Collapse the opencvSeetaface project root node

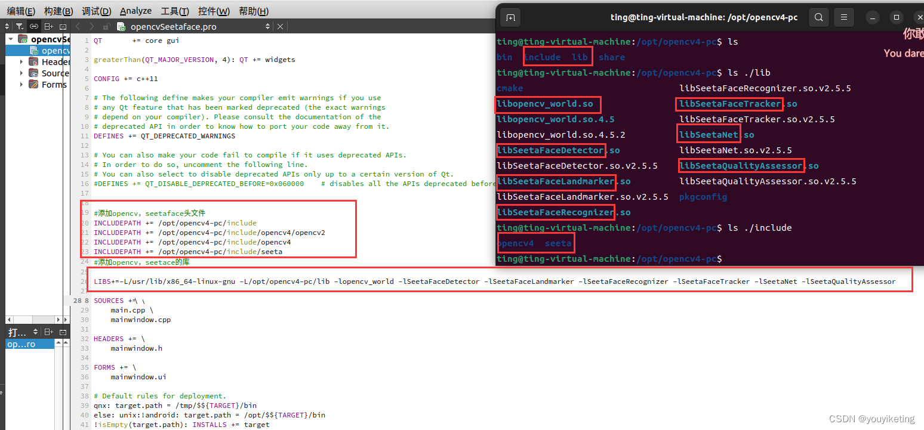(11, 39)
